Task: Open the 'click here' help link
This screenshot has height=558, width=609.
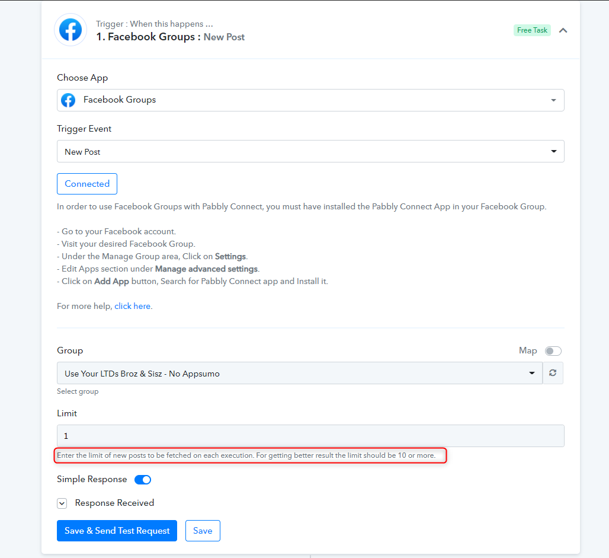Action: [133, 306]
